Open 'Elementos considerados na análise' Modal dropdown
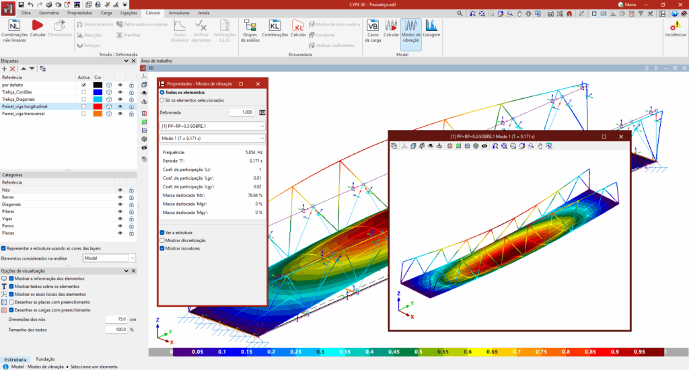689x370 pixels. click(109, 258)
